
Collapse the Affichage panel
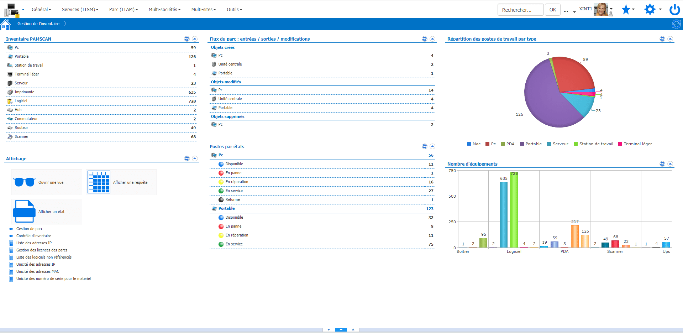click(x=195, y=158)
